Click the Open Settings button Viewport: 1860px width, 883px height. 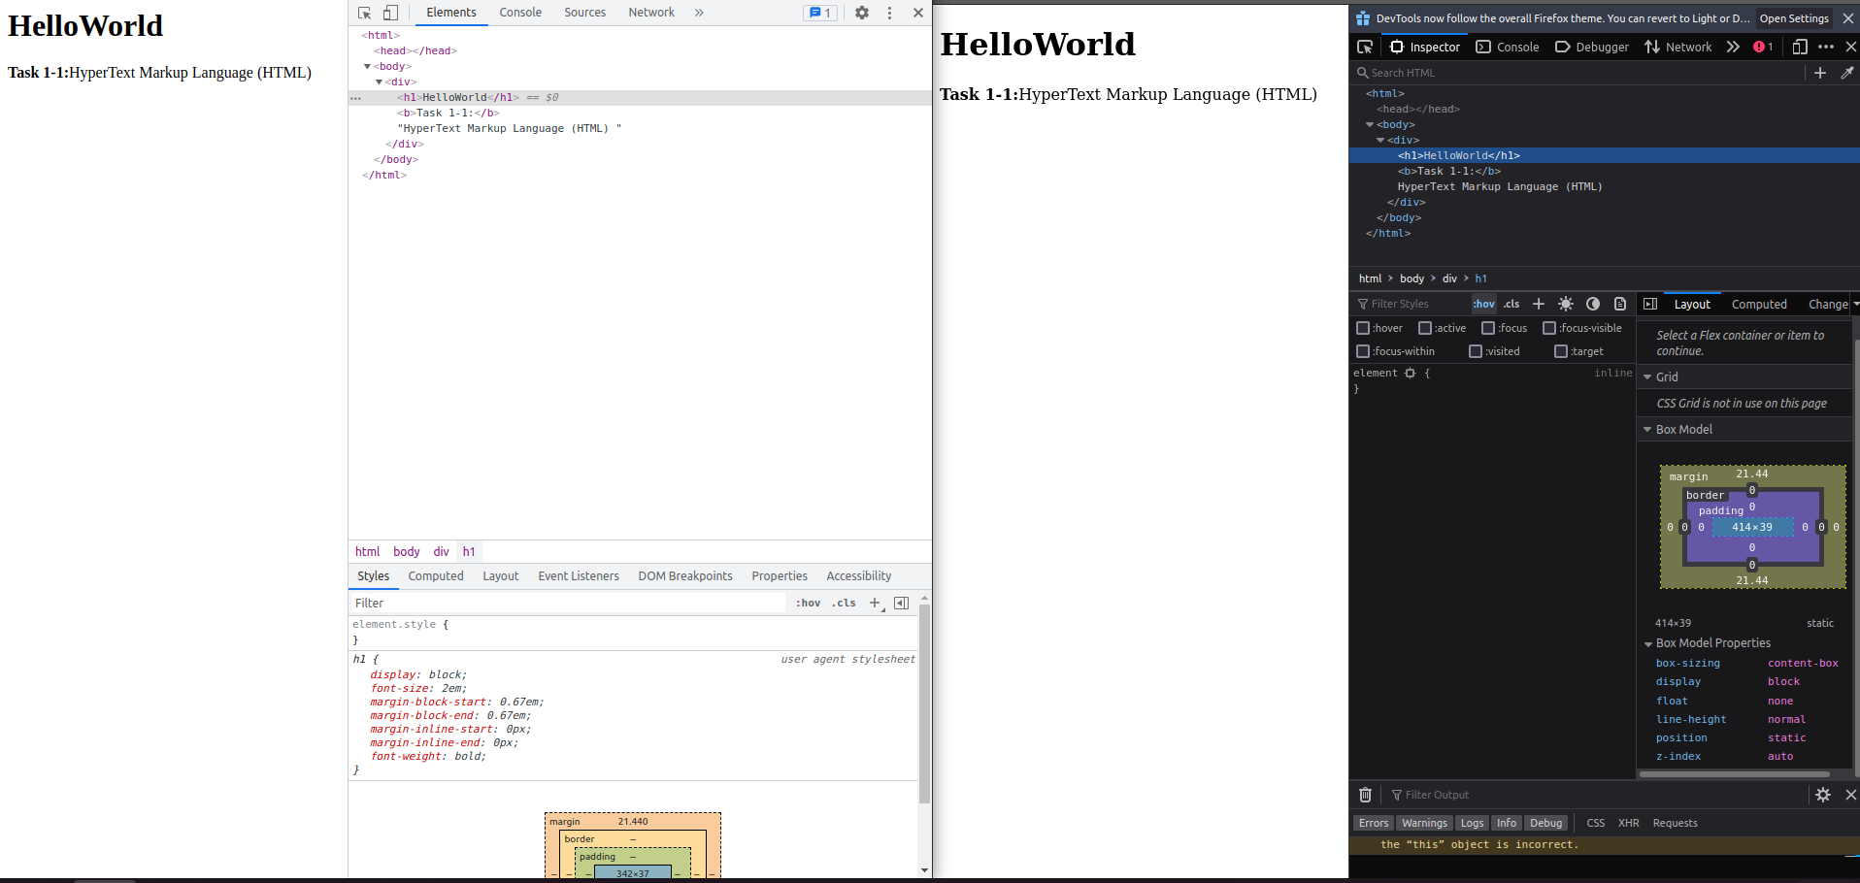coord(1793,18)
